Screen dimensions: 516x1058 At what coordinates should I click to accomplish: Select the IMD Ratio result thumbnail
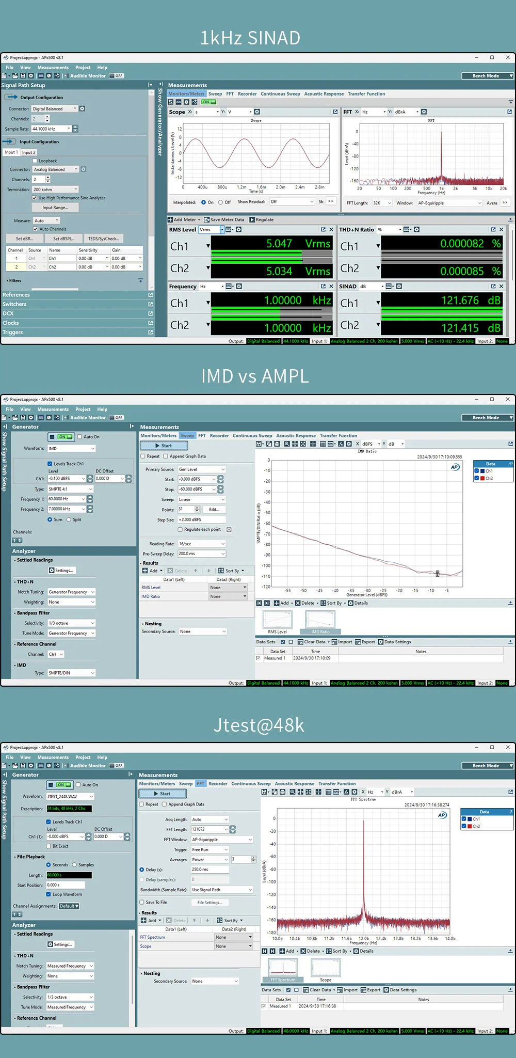pos(320,621)
